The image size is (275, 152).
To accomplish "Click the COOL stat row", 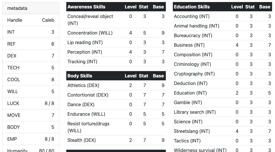I will tap(31, 79).
